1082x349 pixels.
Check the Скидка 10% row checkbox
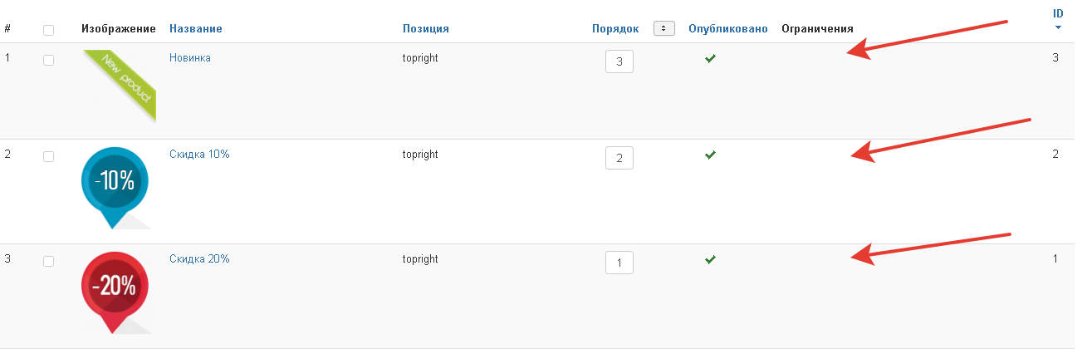[48, 156]
